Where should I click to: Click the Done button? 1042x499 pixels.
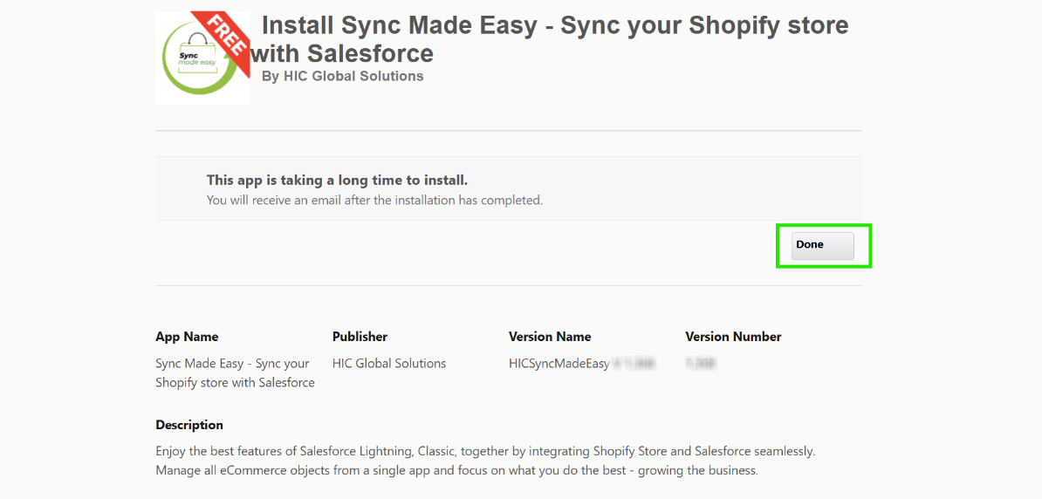822,245
